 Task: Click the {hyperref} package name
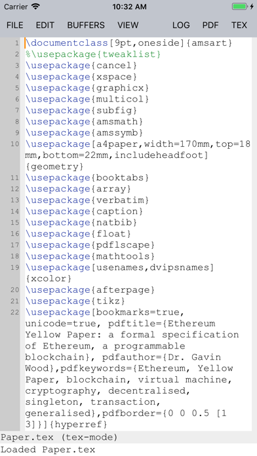[x=78, y=425]
